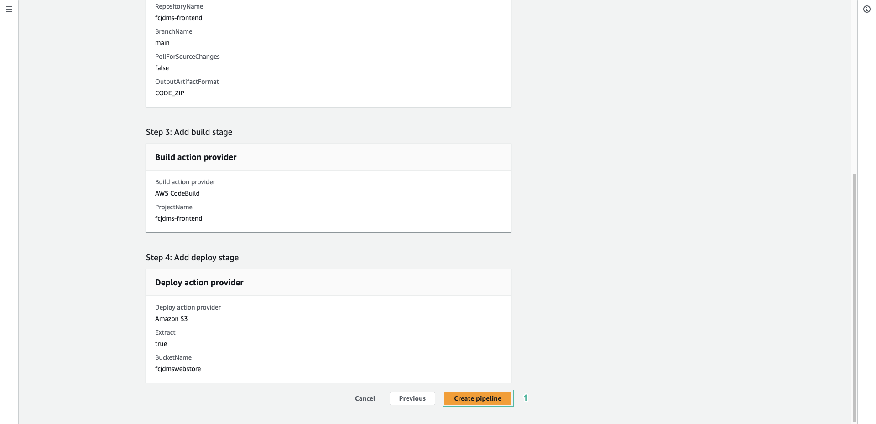
Task: Select the 'Amazon S3' deploy provider value
Action: tap(172, 319)
